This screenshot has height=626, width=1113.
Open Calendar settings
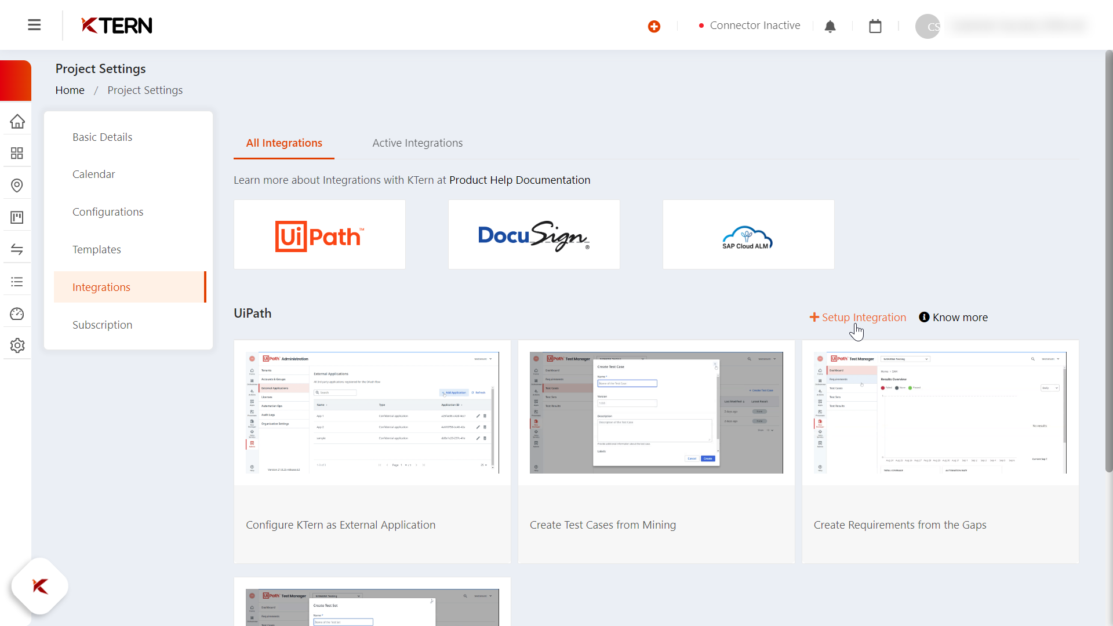[x=94, y=174]
